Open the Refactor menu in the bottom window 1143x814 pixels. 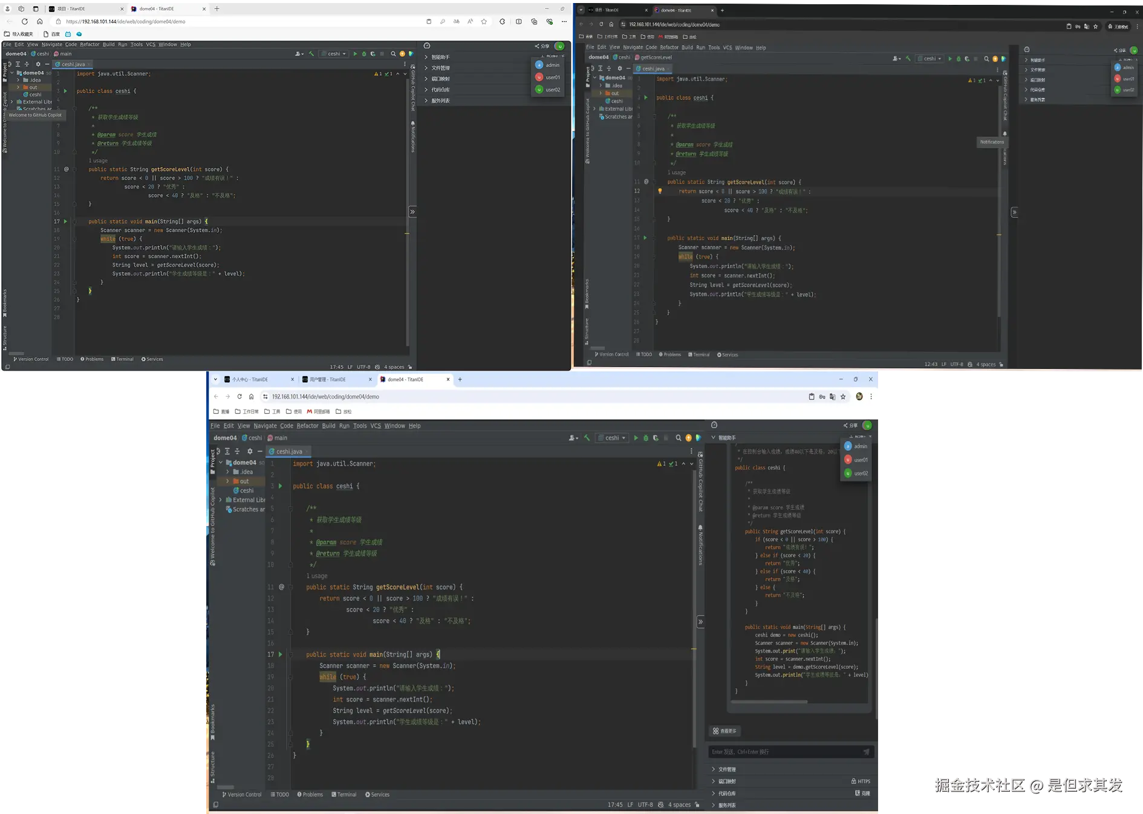(x=307, y=426)
